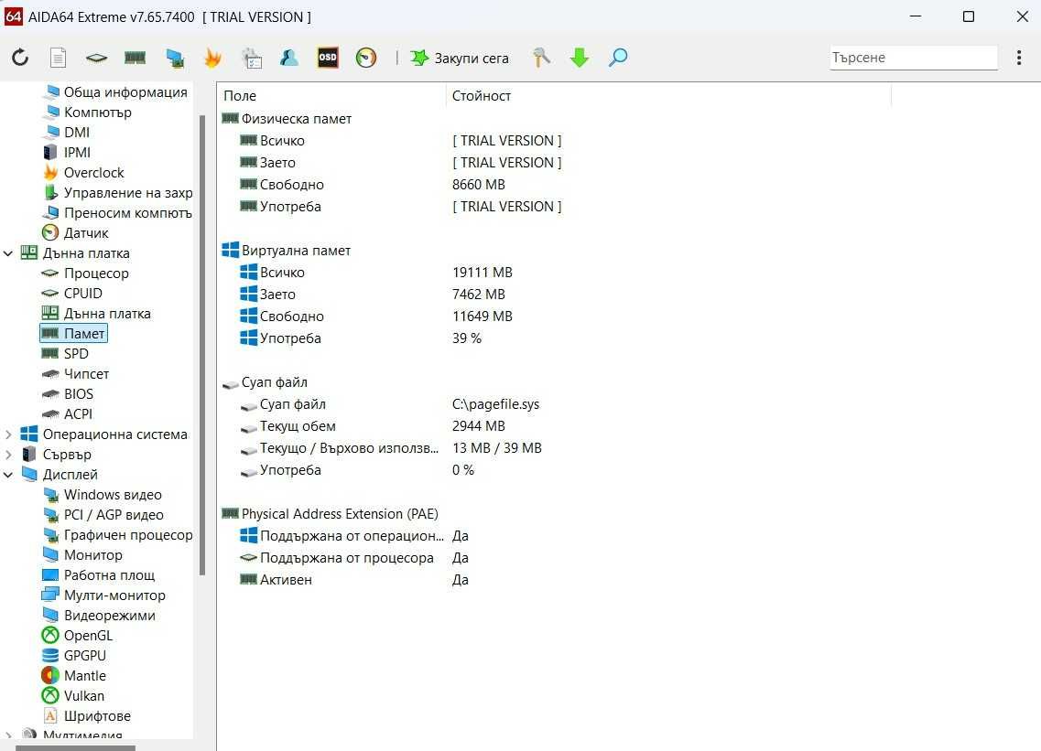Image resolution: width=1041 pixels, height=751 pixels.
Task: Click the Стойност column header
Action: (x=668, y=95)
